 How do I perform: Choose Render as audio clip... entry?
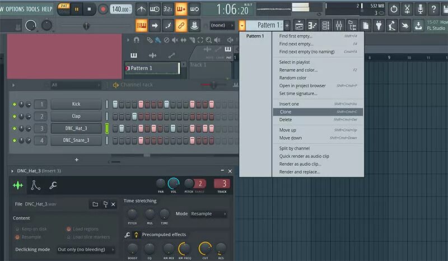pos(318,164)
